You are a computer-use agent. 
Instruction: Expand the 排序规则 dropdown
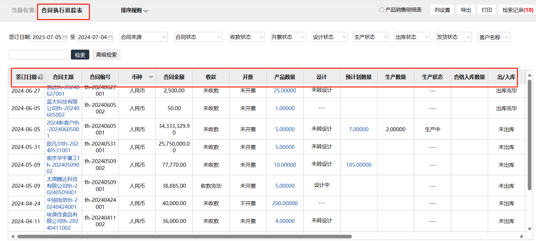pyautogui.click(x=135, y=11)
